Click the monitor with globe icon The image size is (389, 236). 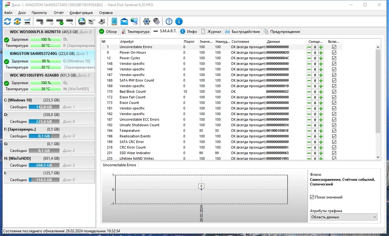[134, 21]
